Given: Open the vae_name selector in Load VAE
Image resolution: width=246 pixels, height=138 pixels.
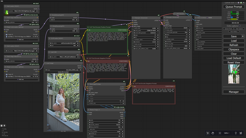Looking at the screenshot, I should pos(64,57).
